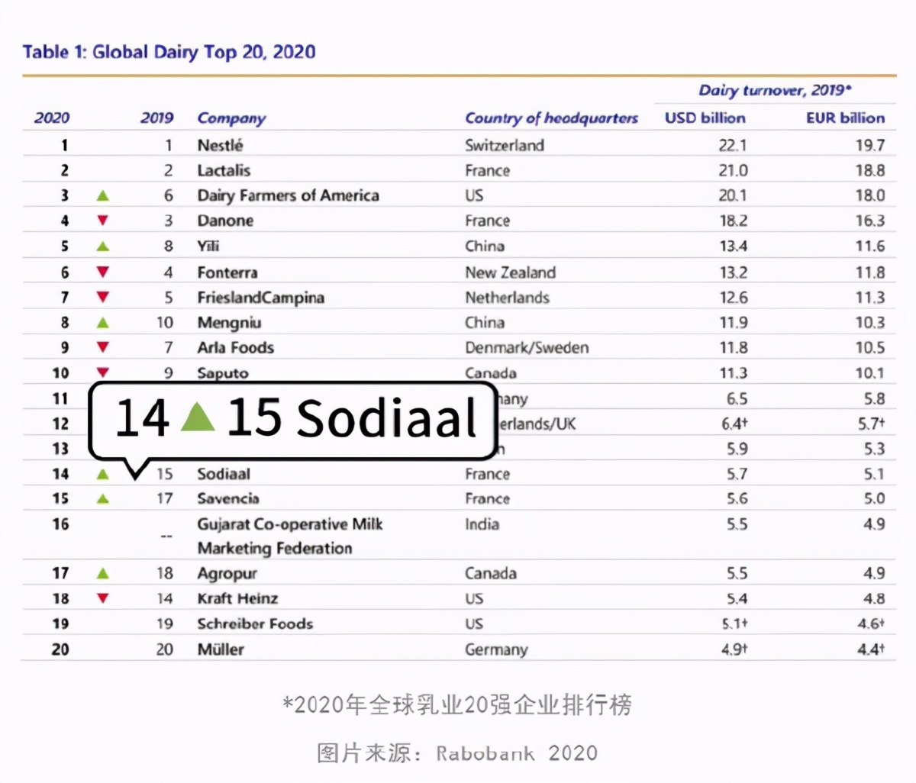Click the EUR value '5.3' in row 13
916x783 pixels.
click(x=874, y=449)
